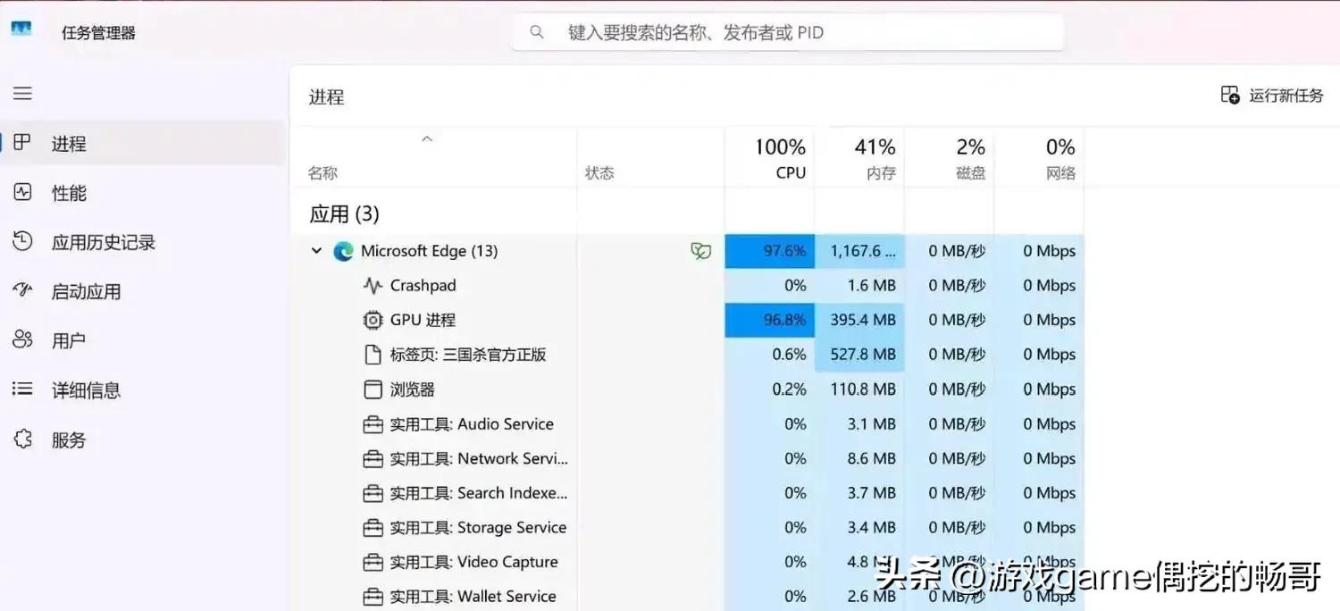Image resolution: width=1340 pixels, height=611 pixels.
Task: Click the Task Manager app icon
Action: click(x=21, y=29)
